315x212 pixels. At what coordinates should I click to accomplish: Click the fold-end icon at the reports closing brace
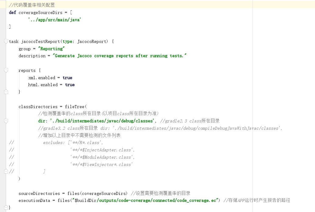(x=5, y=91)
